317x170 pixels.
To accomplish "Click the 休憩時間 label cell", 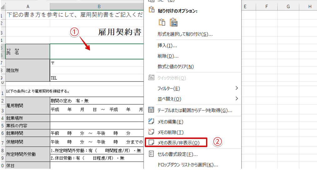I will 28,142.
